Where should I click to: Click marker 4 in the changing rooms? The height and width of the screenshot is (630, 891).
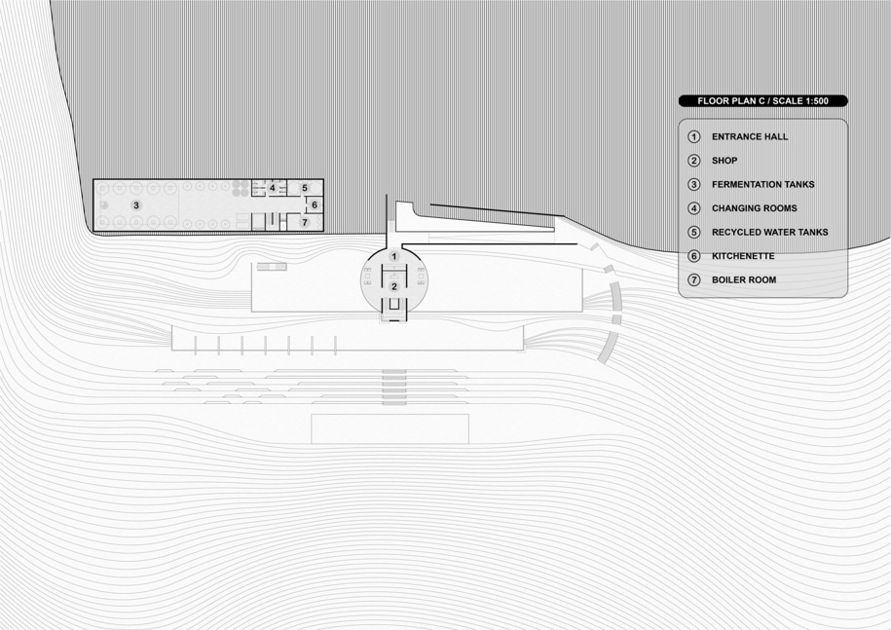coord(273,188)
